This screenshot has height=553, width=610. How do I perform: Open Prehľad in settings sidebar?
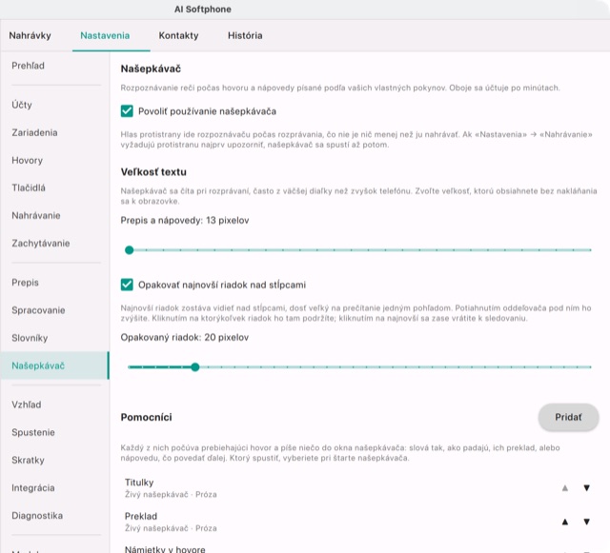point(54,66)
